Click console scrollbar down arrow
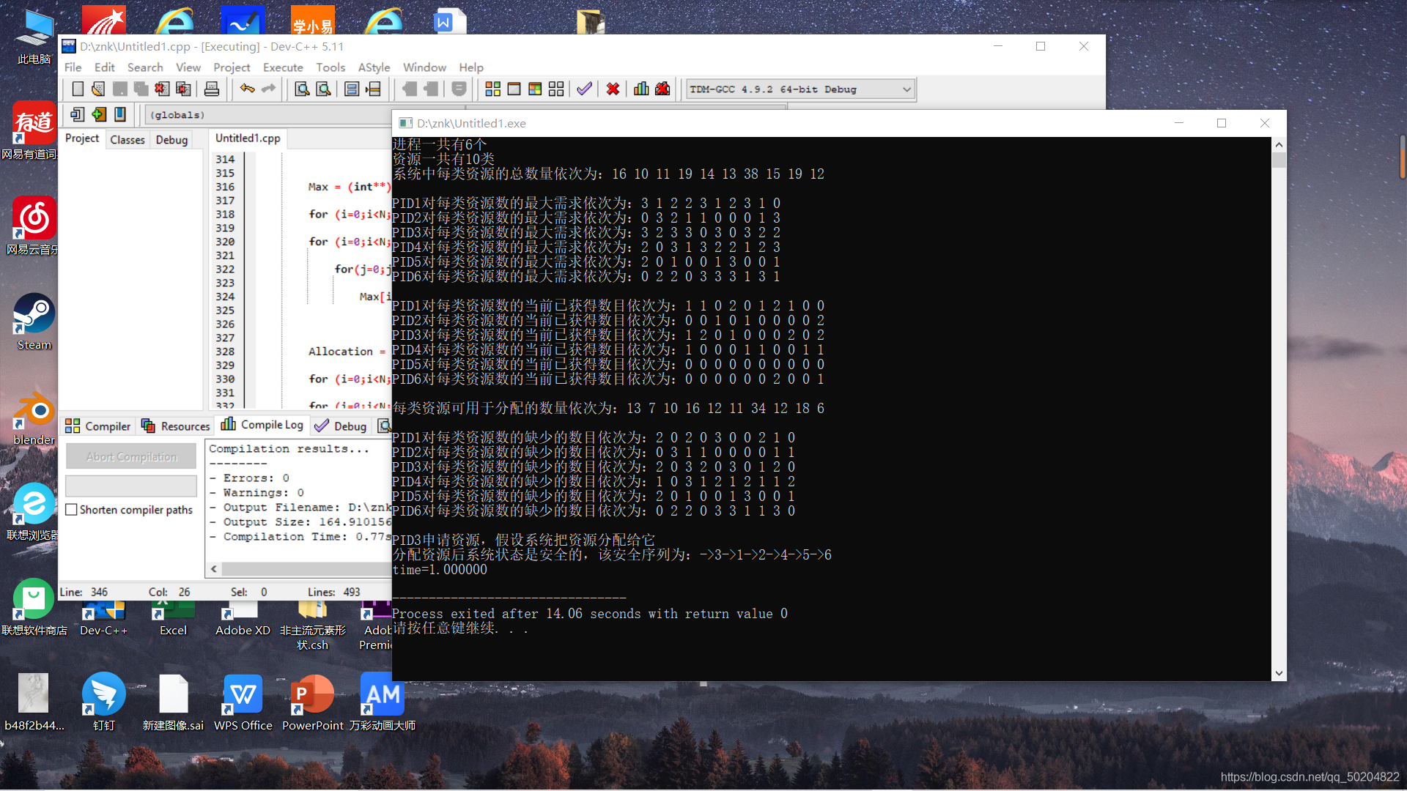The width and height of the screenshot is (1407, 791). pyautogui.click(x=1279, y=673)
